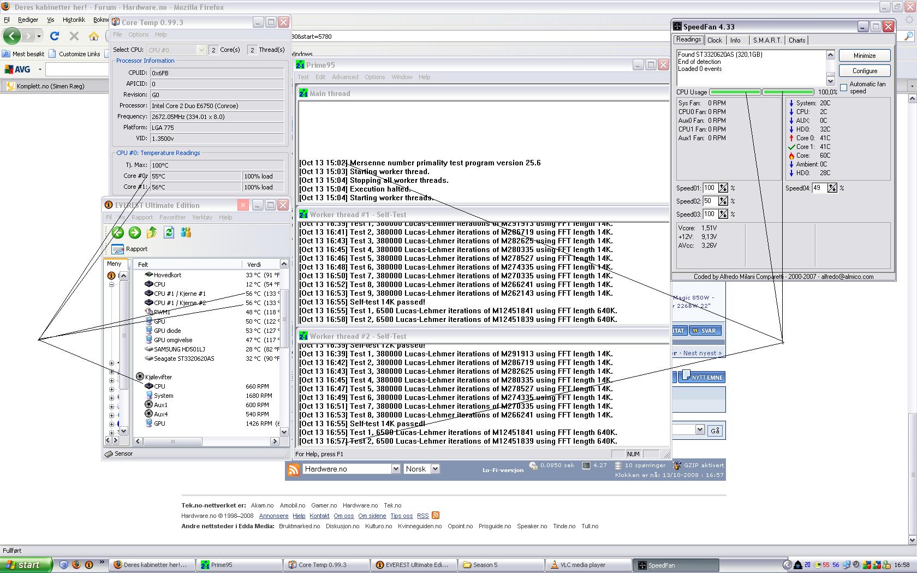Select Seagate ST3320620AS row in EVEREST
The width and height of the screenshot is (917, 573).
[184, 359]
